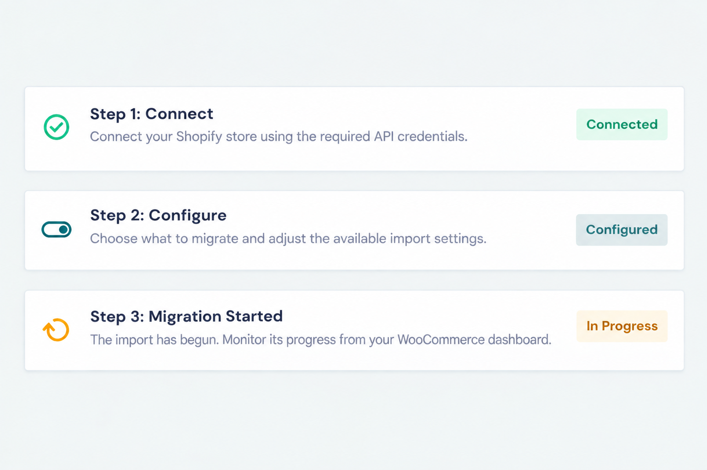Select the Step 3: Migration Started heading
The width and height of the screenshot is (707, 470).
pos(186,317)
